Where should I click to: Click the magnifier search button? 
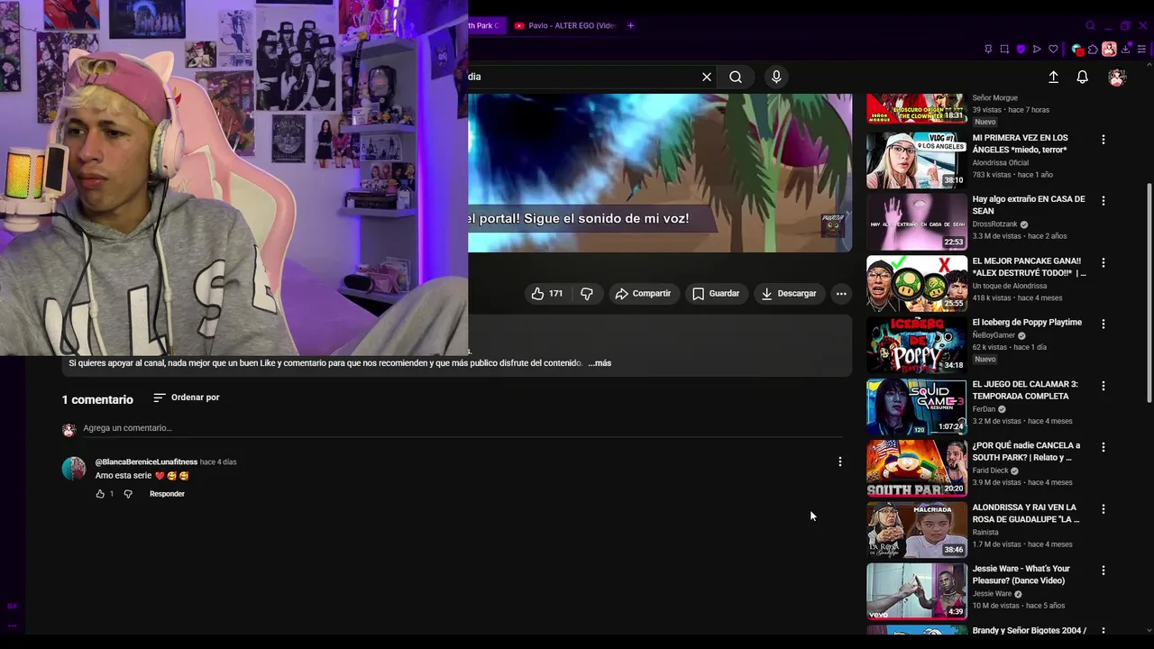[736, 78]
